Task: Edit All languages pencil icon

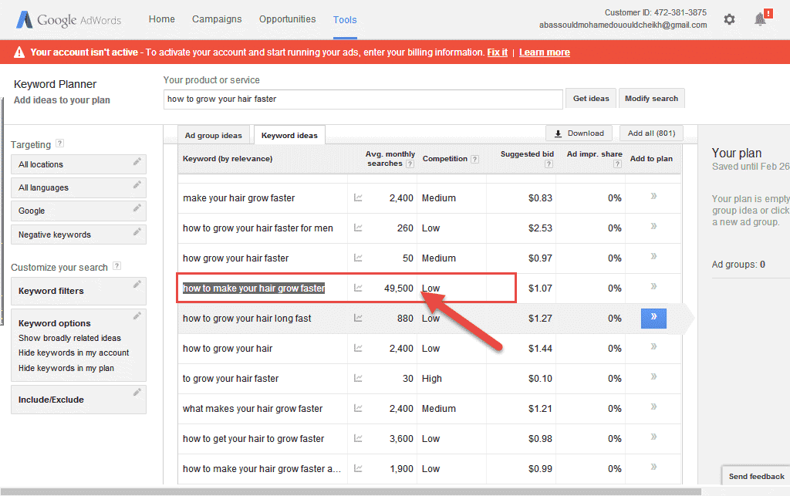Action: coord(137,185)
